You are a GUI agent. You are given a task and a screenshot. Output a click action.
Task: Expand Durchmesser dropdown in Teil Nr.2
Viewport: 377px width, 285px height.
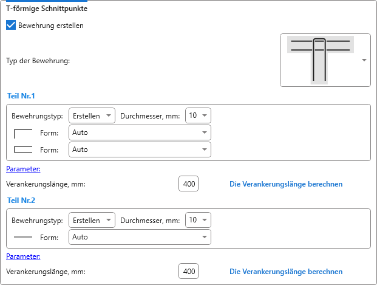click(x=198, y=219)
